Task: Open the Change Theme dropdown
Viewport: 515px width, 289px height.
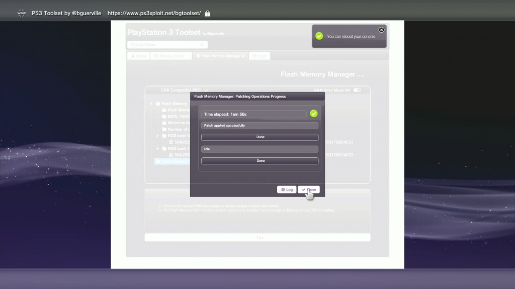Action: (x=167, y=45)
